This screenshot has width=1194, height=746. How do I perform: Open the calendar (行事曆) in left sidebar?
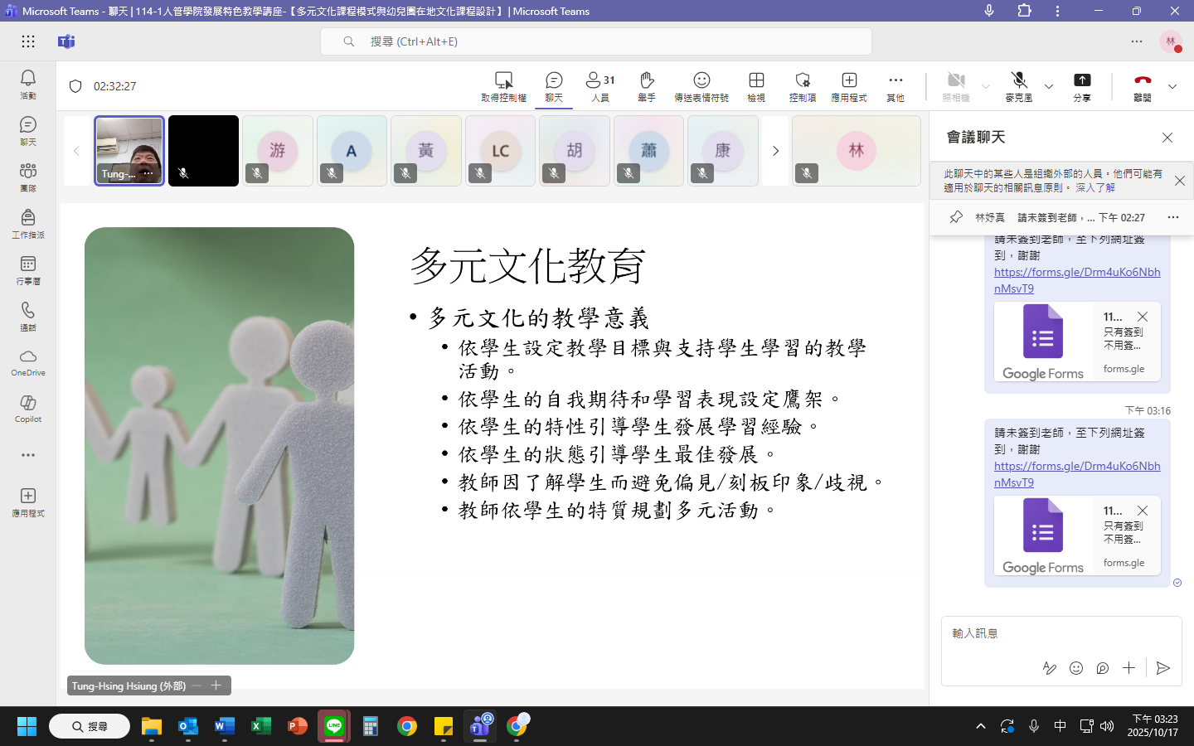click(x=28, y=269)
